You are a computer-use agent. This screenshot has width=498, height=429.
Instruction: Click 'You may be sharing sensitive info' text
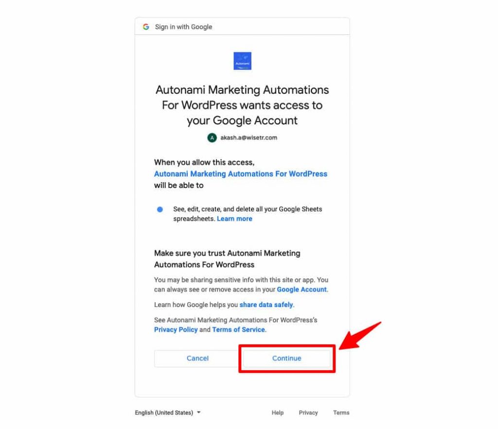coord(241,285)
